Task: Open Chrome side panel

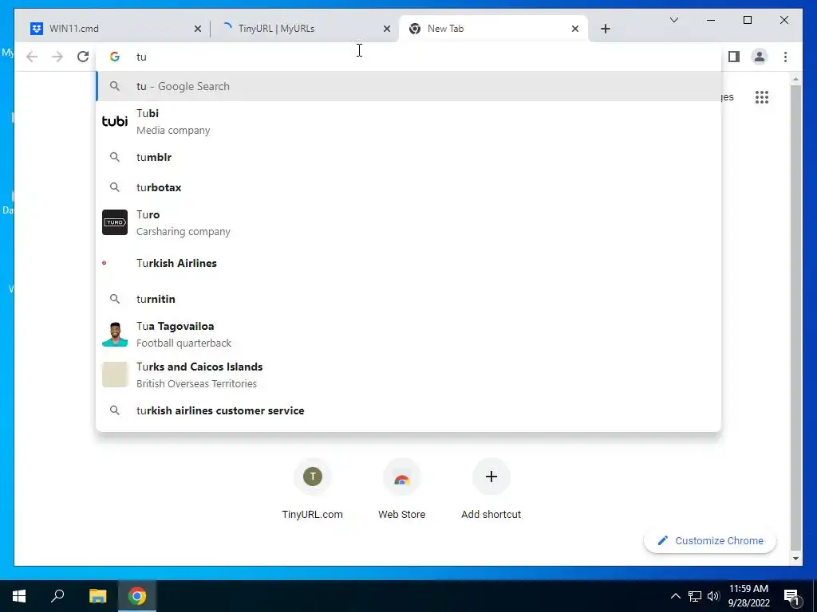Action: 734,57
